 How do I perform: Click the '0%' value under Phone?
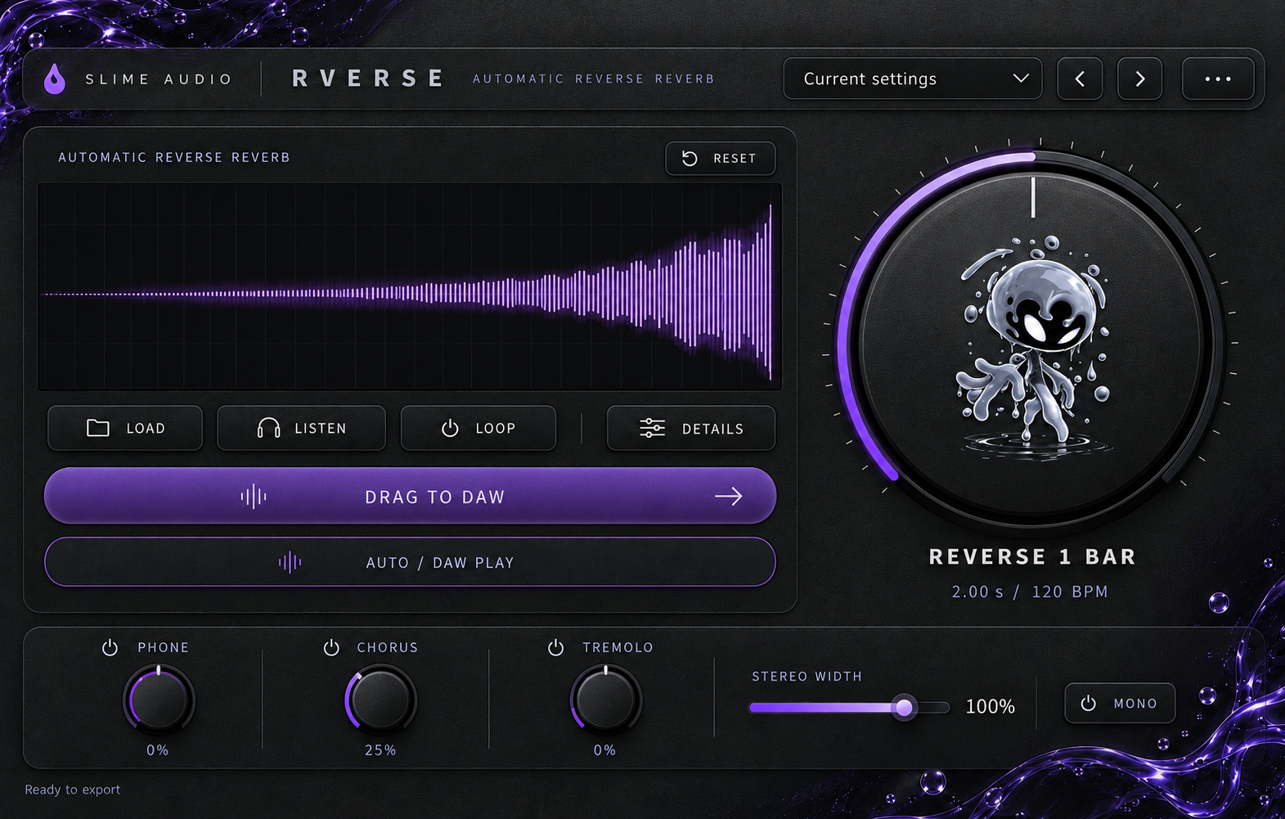pos(158,750)
